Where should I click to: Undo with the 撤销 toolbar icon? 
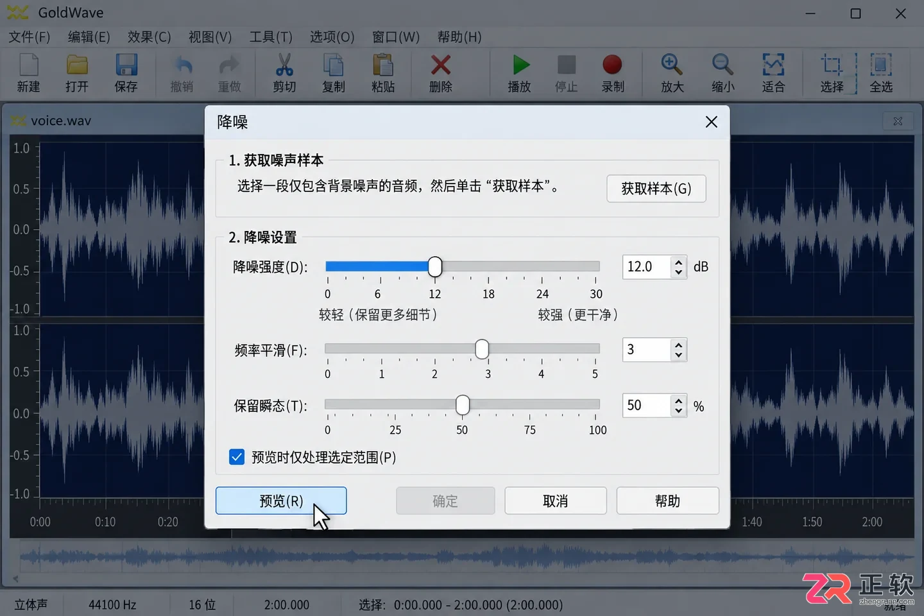pos(182,65)
